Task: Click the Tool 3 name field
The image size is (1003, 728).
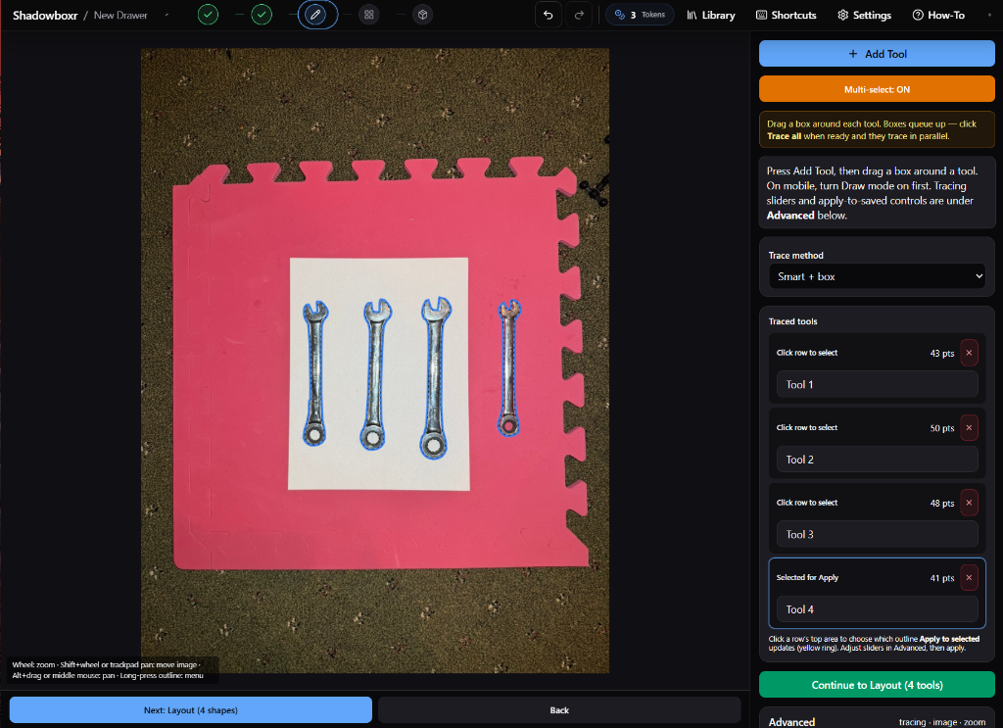Action: [x=877, y=534]
